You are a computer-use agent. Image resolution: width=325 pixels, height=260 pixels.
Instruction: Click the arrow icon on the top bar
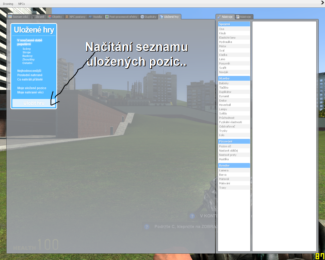[322, 3]
